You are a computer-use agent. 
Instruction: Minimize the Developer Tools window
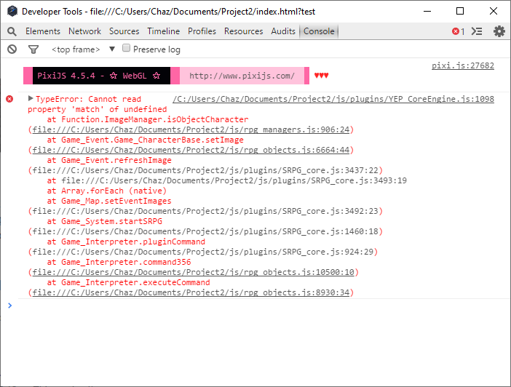pyautogui.click(x=427, y=12)
